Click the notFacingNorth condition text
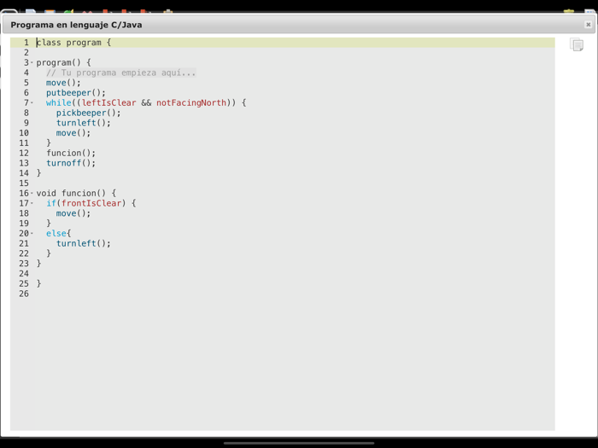The height and width of the screenshot is (448, 598). coord(191,103)
